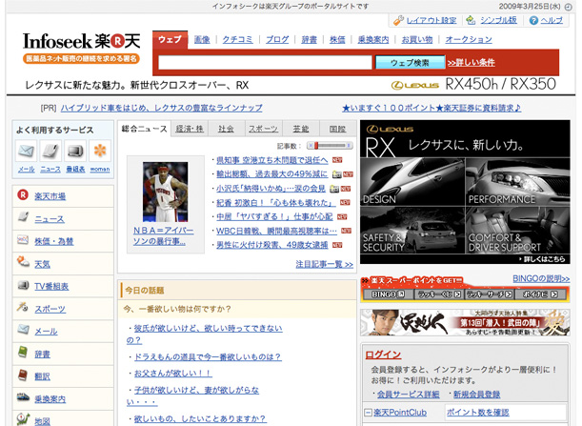Image resolution: width=582 pixels, height=426 pixels.
Task: Select the 総合ニュース news tab
Action: click(x=145, y=129)
